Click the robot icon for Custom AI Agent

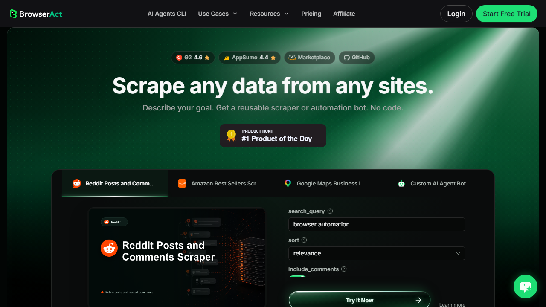click(401, 183)
